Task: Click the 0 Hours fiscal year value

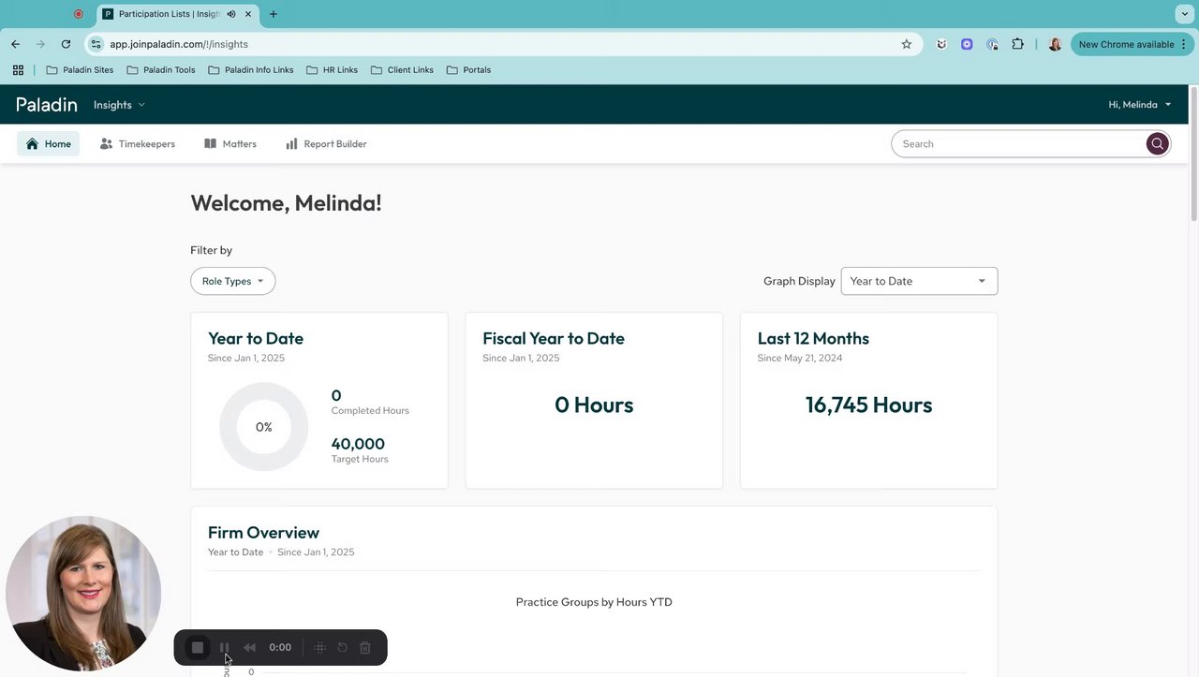Action: [594, 405]
